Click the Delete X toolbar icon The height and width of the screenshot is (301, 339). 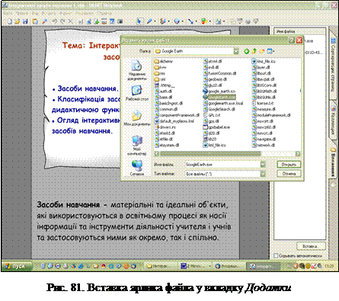pos(71,21)
